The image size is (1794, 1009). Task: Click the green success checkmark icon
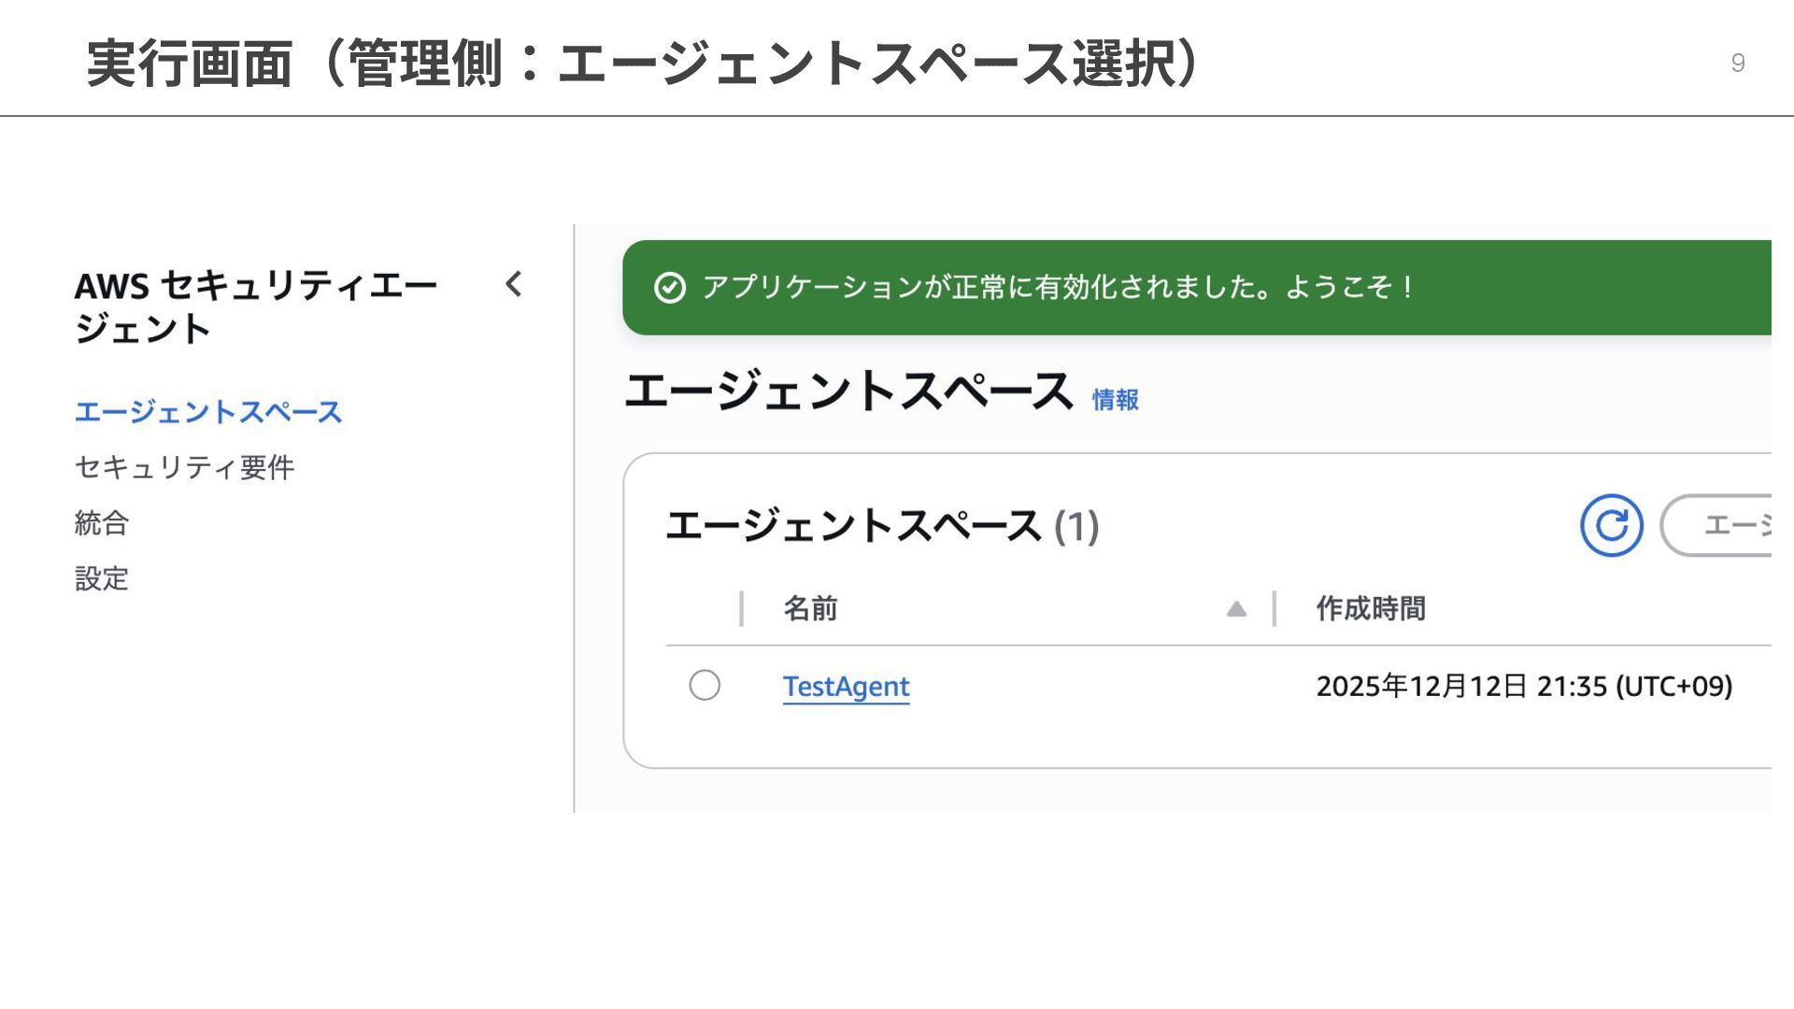670,288
